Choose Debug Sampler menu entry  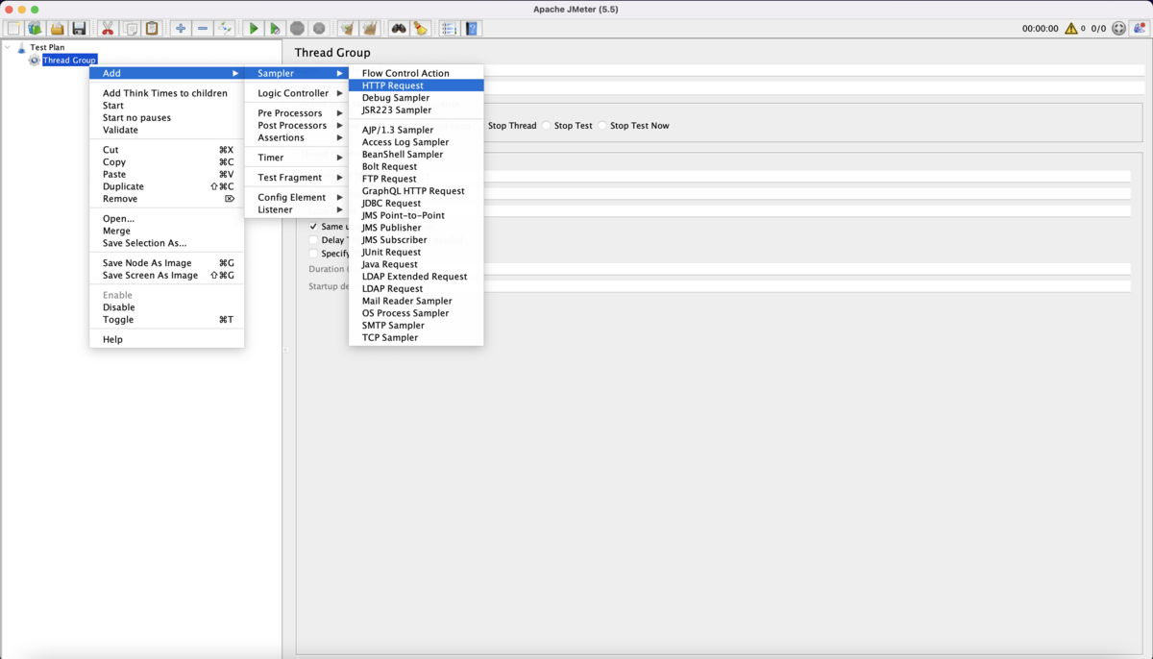coord(416,98)
